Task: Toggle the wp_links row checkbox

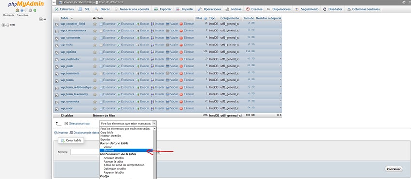Action: click(x=57, y=45)
